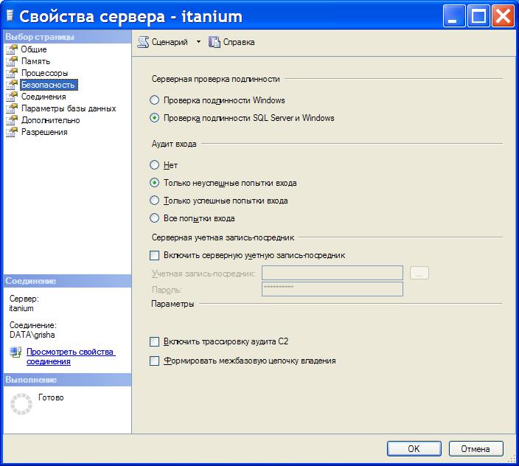The width and height of the screenshot is (519, 466).
Task: Select Все попытки входа option
Action: click(x=154, y=218)
